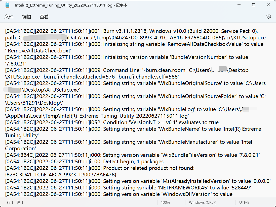This screenshot has width=276, height=207.
Task: Click 'Product or related product not found:'
Action: coord(149,168)
